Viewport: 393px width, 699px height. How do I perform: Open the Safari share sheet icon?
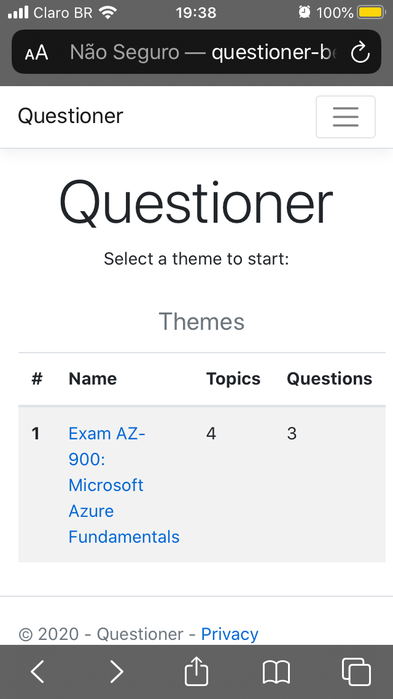(x=196, y=671)
